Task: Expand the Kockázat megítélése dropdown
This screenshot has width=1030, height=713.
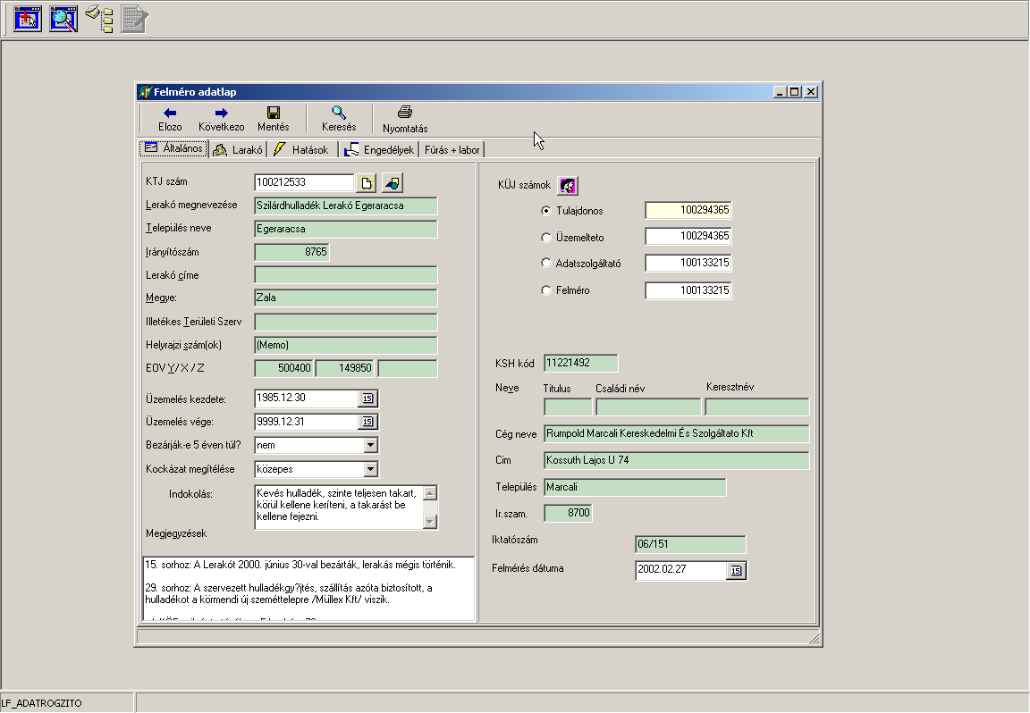Action: (370, 469)
